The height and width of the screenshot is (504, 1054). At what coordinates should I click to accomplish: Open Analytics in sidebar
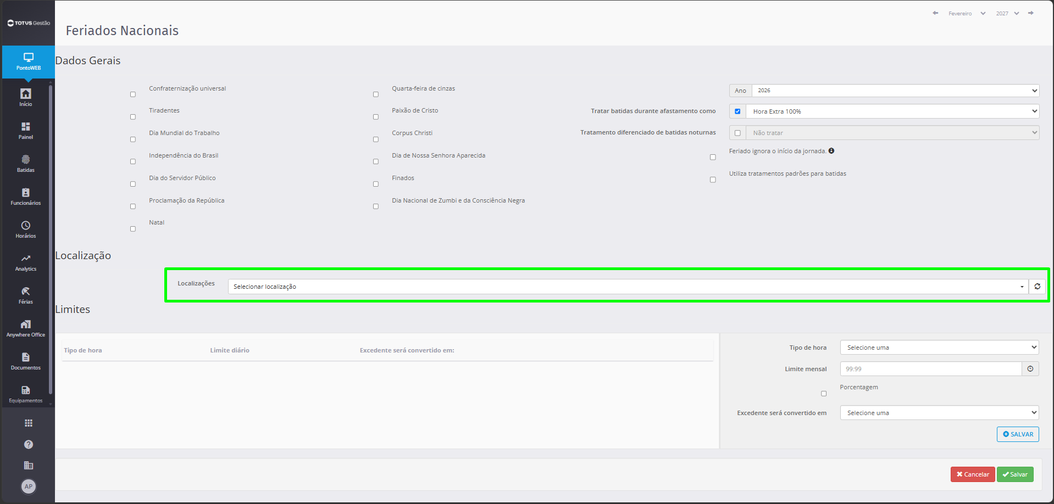pos(26,262)
